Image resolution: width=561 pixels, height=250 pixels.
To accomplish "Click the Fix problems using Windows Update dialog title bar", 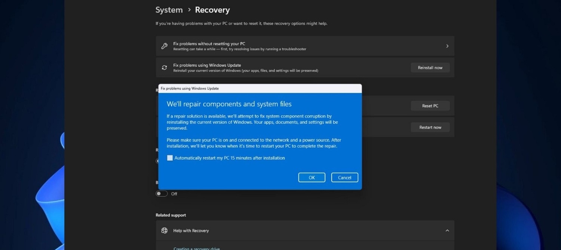I will (x=260, y=88).
